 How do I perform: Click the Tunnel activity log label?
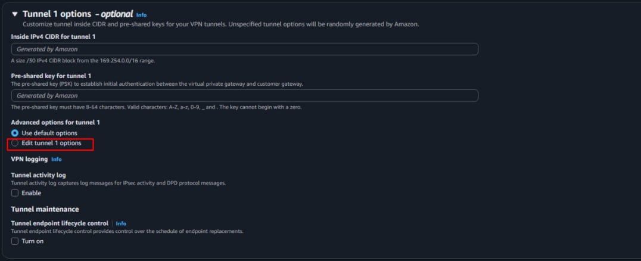[x=42, y=175]
